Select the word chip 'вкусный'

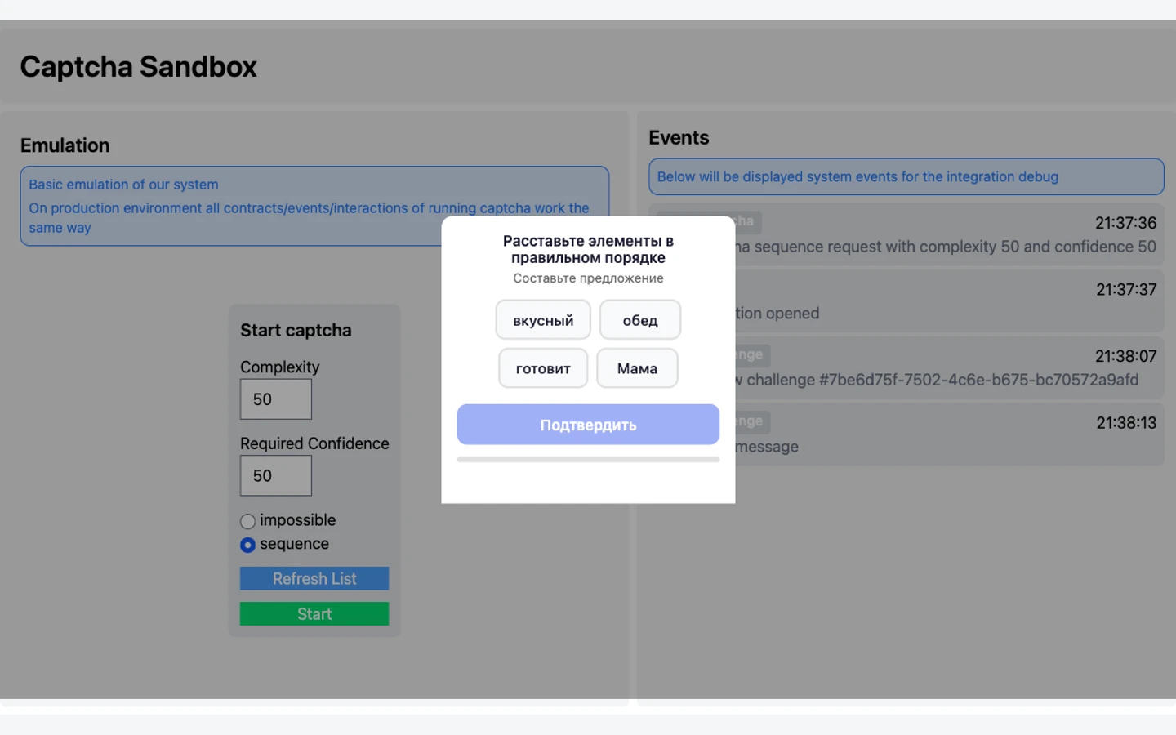pos(543,320)
